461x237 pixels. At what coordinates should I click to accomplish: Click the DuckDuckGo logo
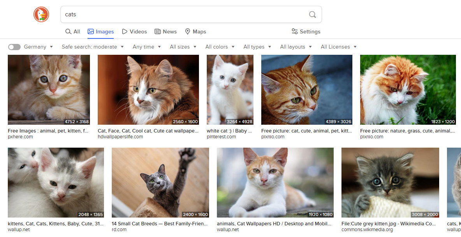pos(41,14)
